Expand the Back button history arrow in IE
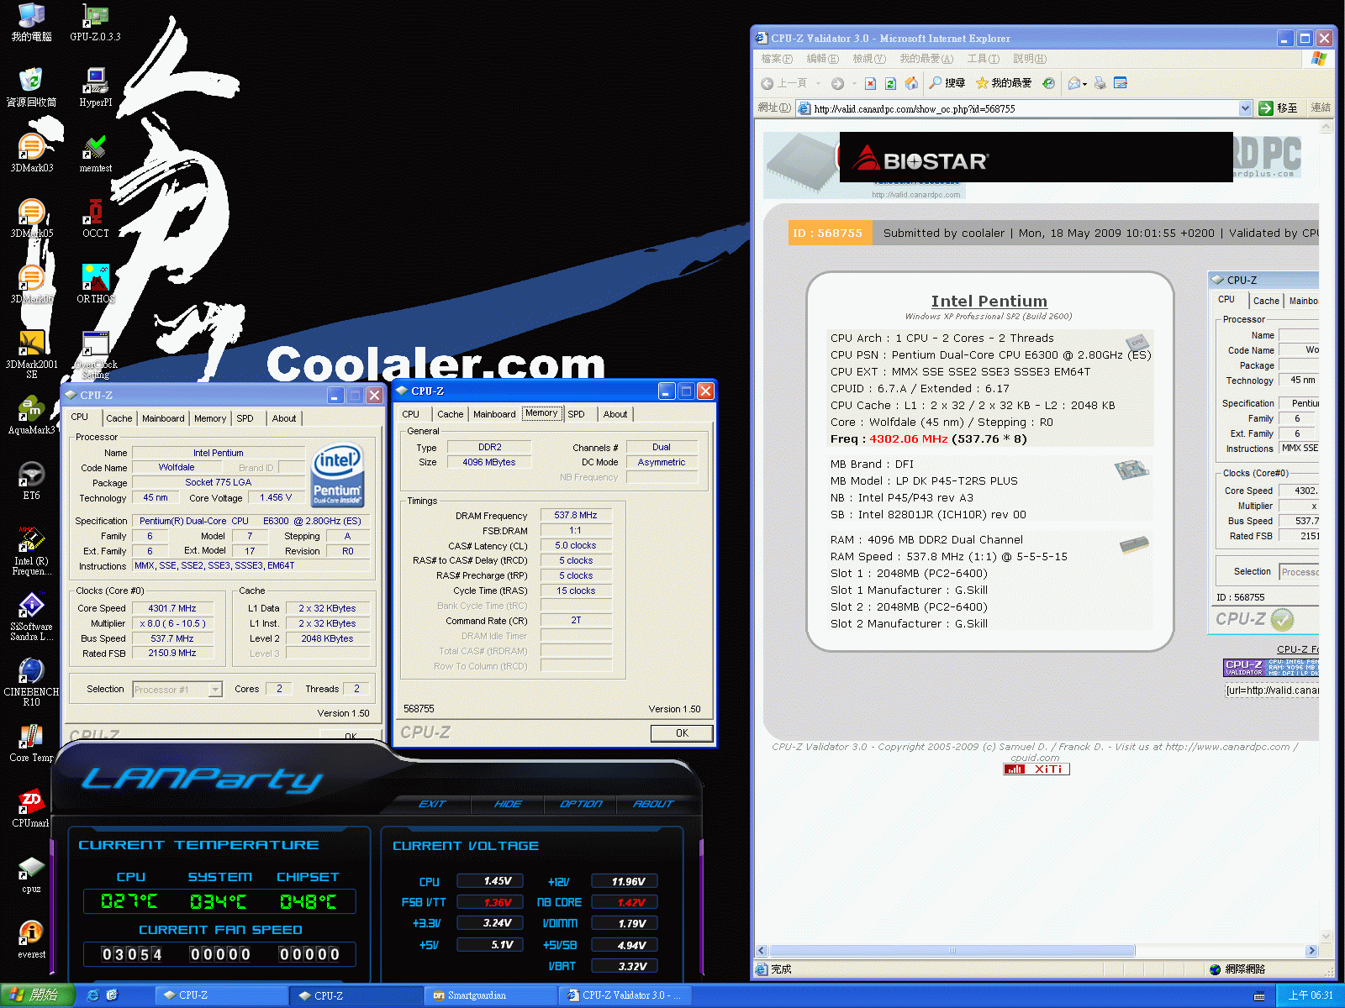This screenshot has width=1345, height=1008. click(x=817, y=83)
